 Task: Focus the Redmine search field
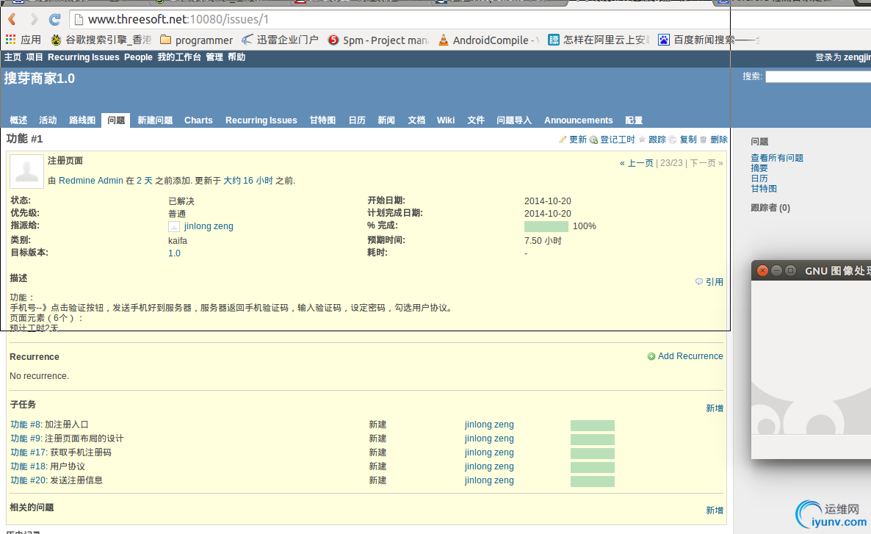coord(817,76)
